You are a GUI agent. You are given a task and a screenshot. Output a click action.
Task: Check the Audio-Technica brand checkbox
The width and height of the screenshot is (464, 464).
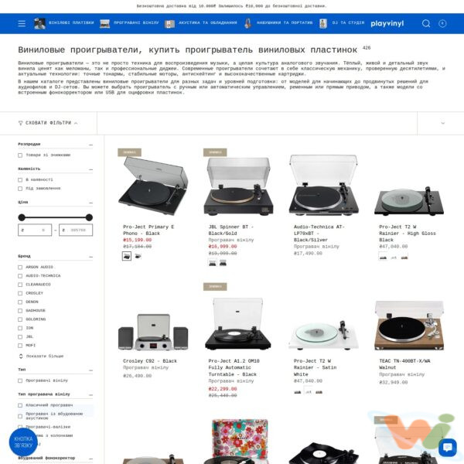point(20,276)
